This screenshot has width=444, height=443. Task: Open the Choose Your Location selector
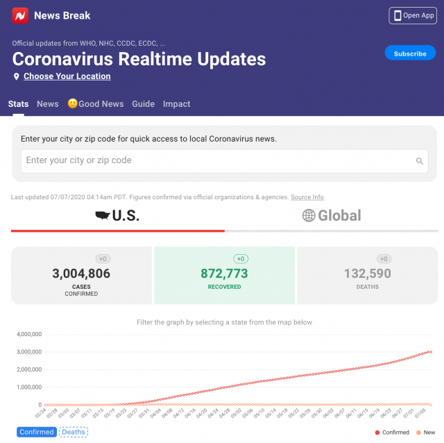[67, 76]
